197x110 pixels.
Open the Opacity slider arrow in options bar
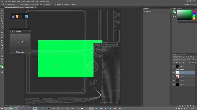click(44, 5)
